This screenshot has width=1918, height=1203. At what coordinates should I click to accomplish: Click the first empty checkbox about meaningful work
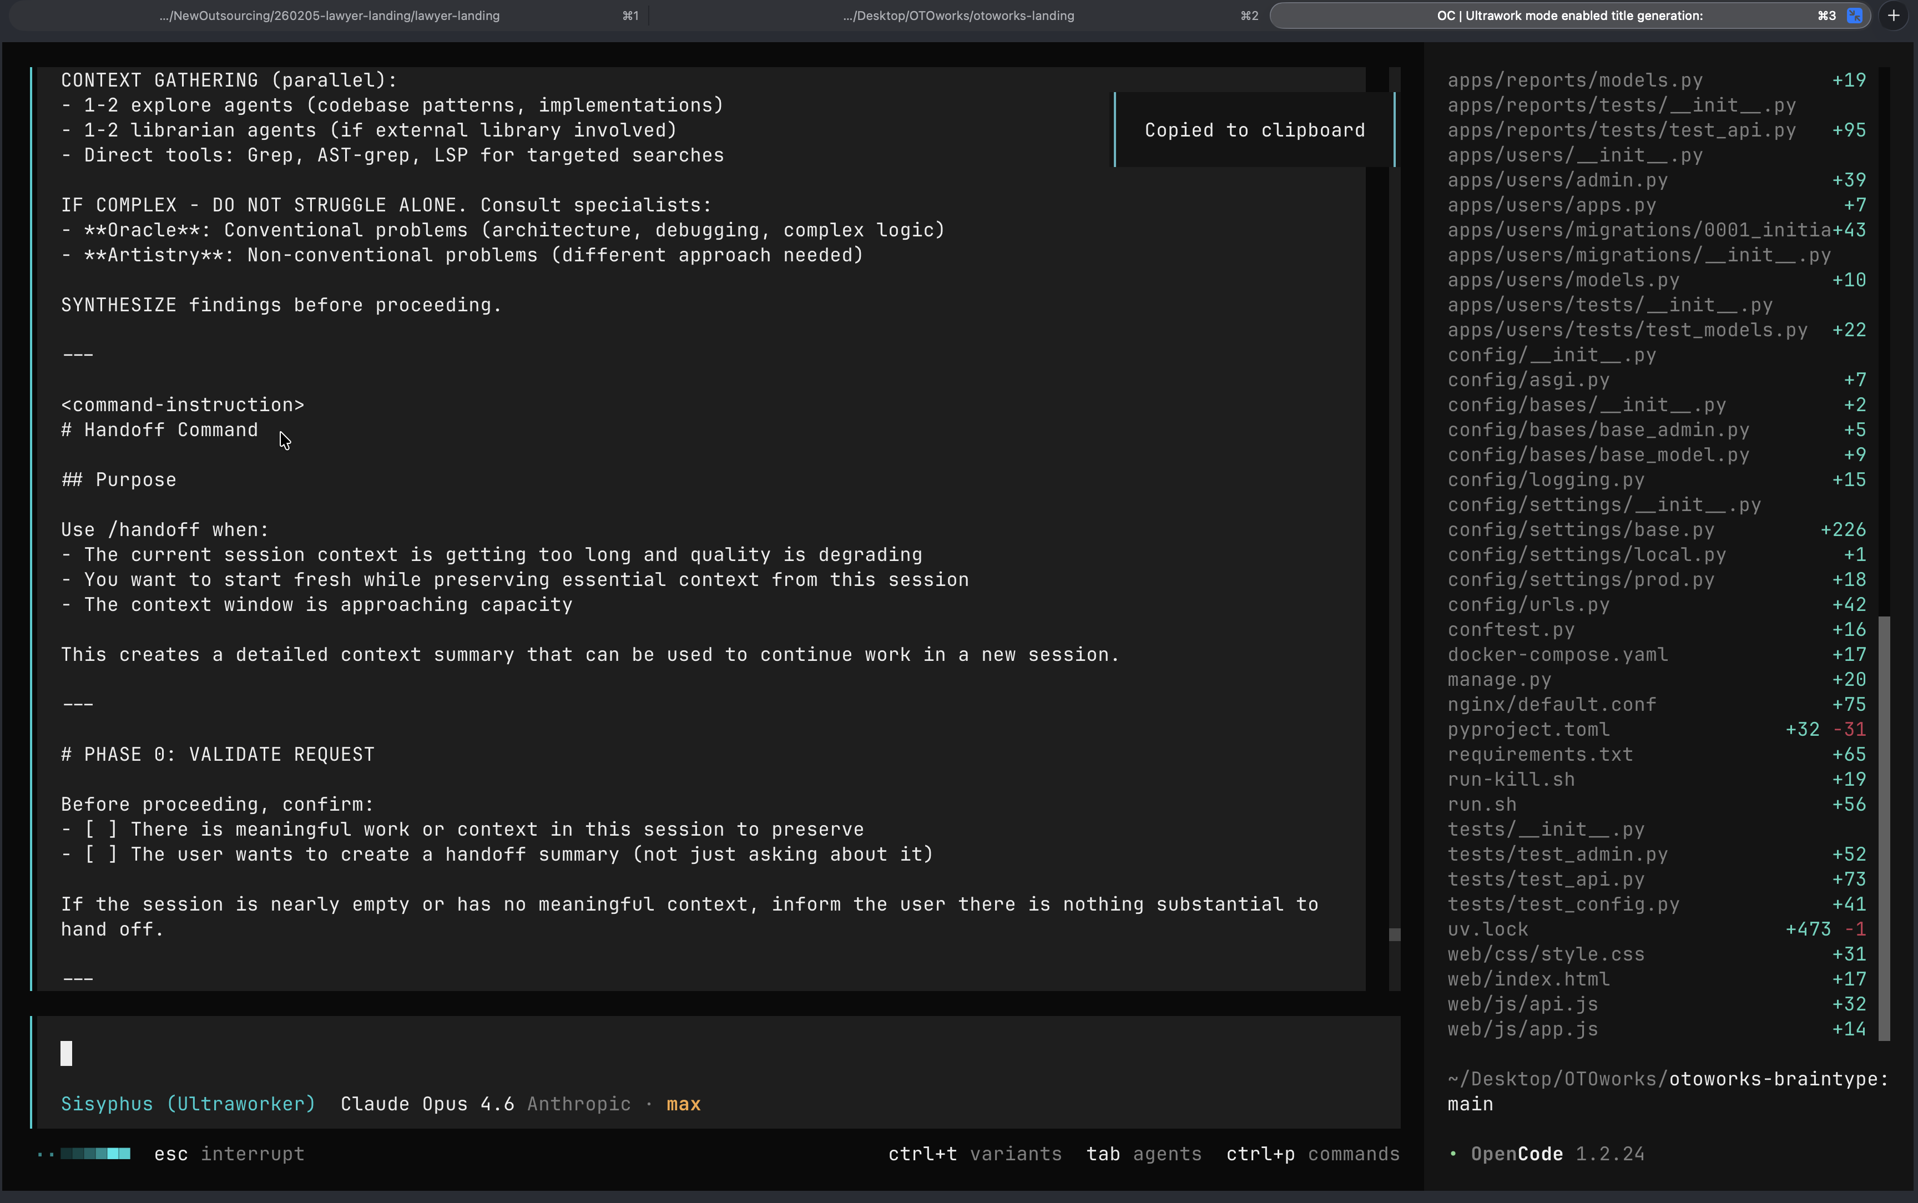pos(101,829)
